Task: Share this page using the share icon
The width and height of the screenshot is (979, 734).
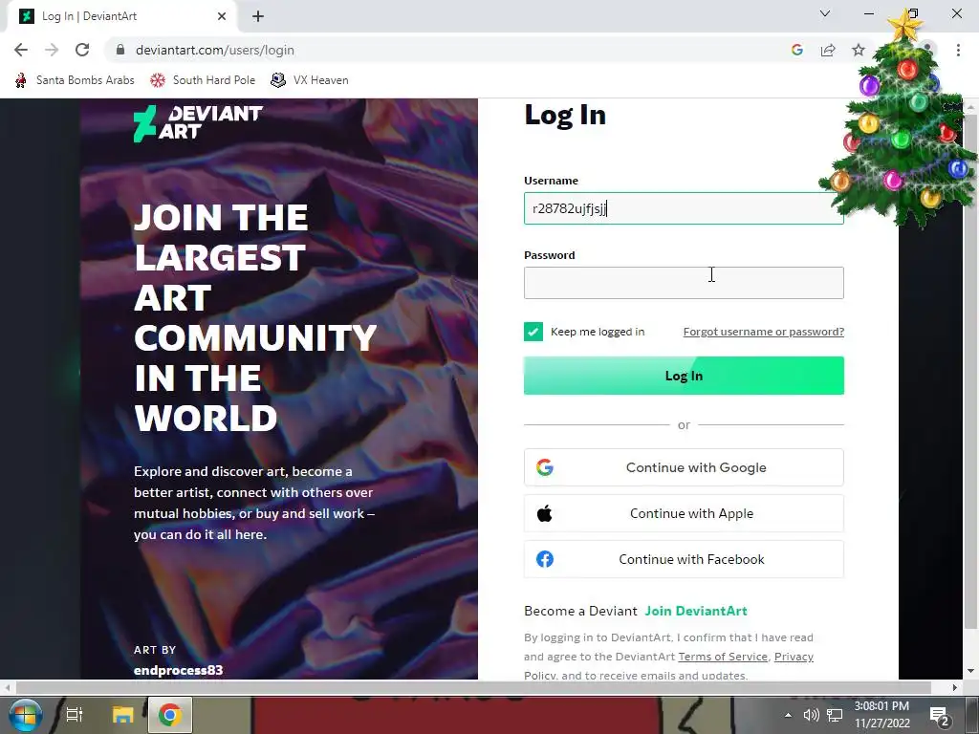Action: pos(828,50)
